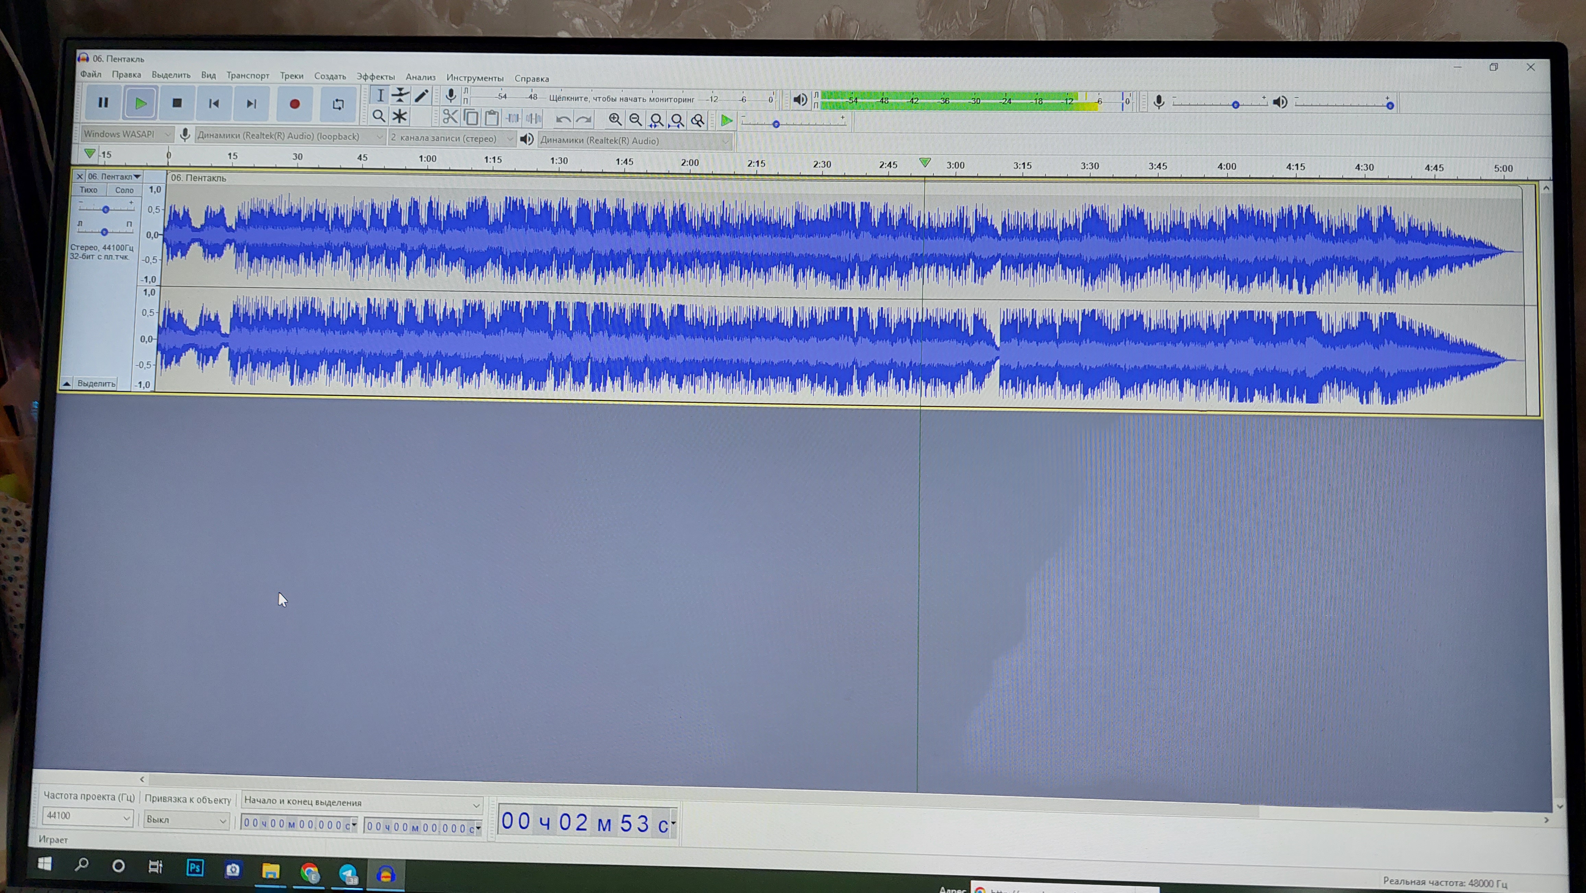Click the Silence audio selection icon
This screenshot has width=1586, height=893.
click(534, 118)
